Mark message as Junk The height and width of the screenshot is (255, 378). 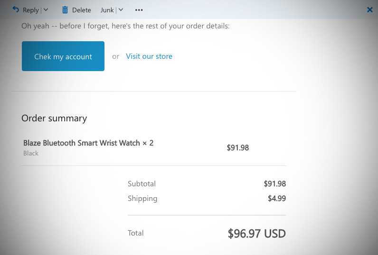tap(107, 10)
